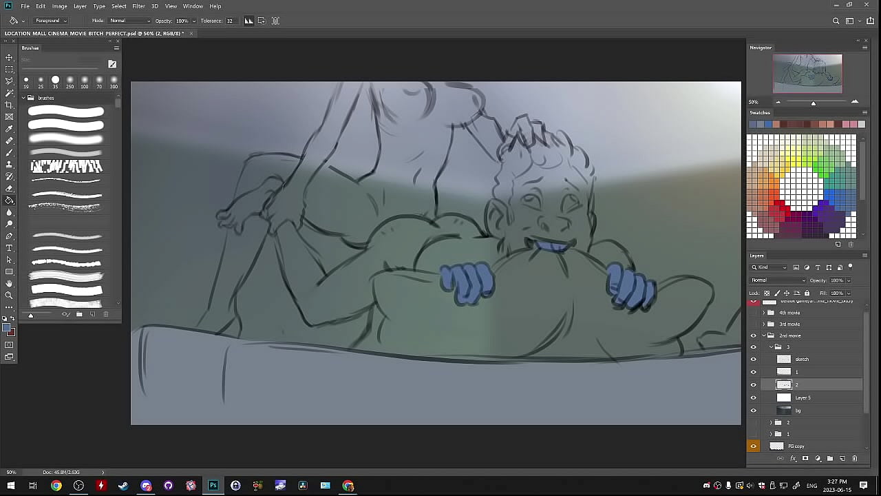
Task: Pick the Eraser tool in the toolbar
Action: click(x=9, y=188)
